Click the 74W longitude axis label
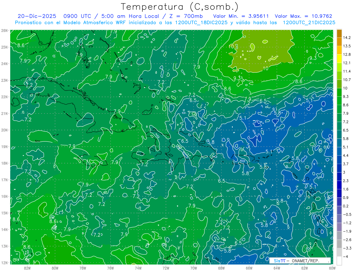353x272 pixels. [138, 268]
